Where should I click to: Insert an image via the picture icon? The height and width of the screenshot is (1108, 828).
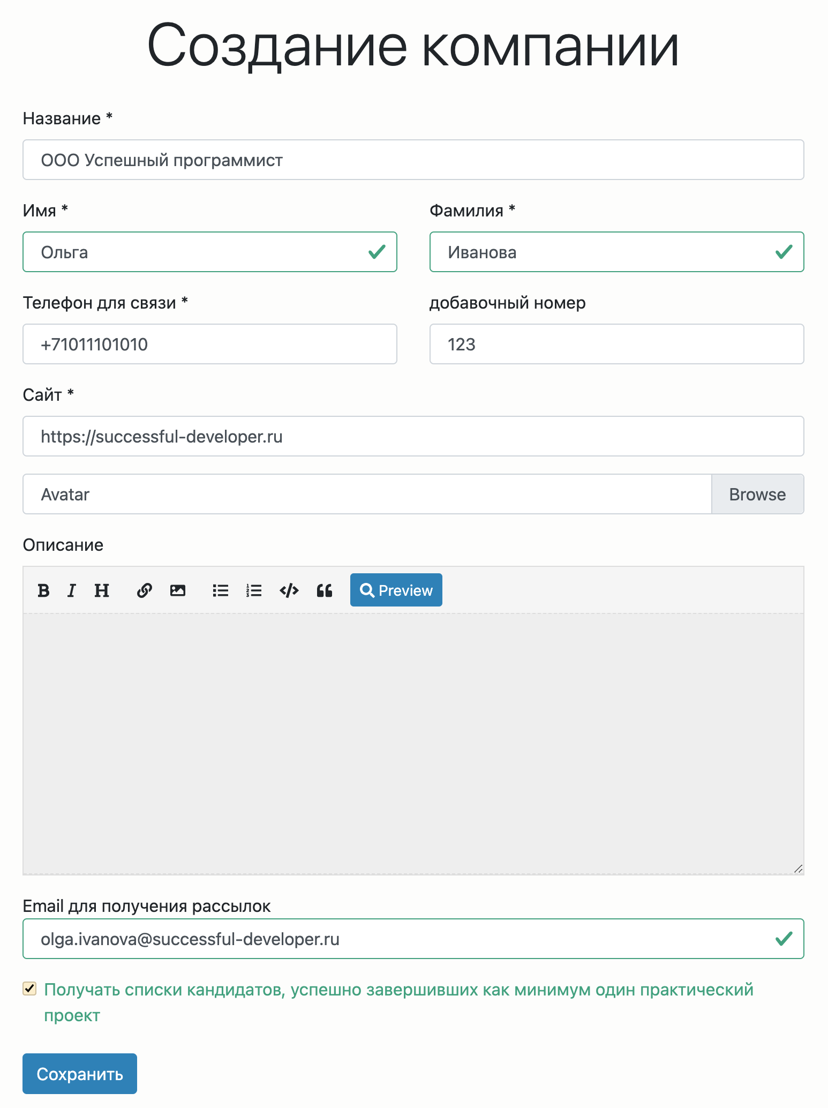[x=177, y=590]
